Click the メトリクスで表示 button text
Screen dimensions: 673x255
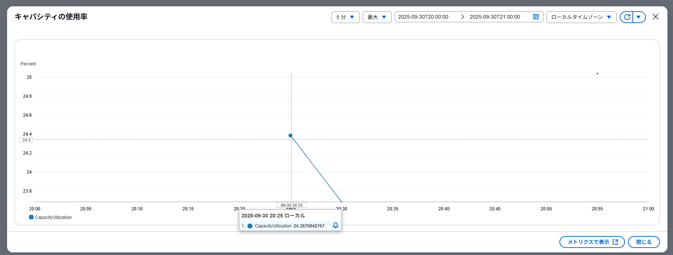[588, 242]
